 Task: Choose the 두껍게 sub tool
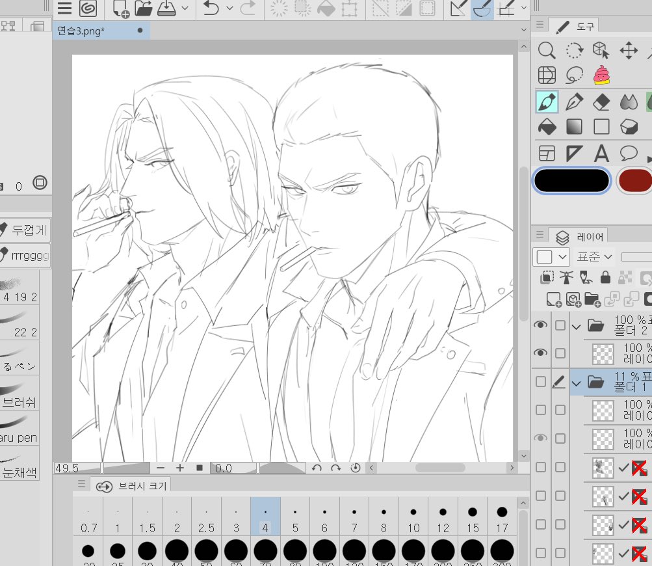coord(25,230)
